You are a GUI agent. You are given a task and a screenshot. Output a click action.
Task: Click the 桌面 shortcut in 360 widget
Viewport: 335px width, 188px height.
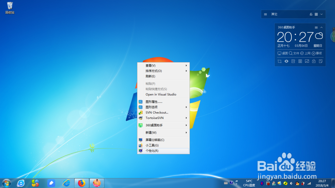[282, 53]
